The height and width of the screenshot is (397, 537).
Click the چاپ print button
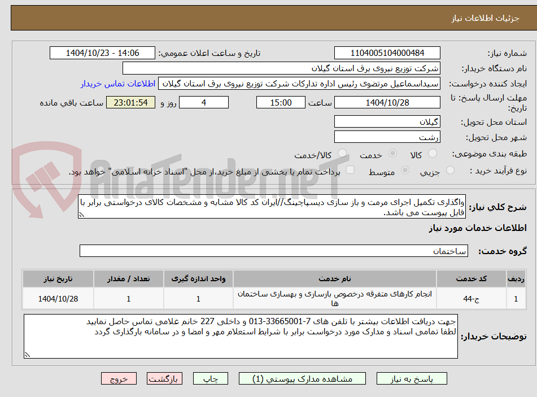(x=210, y=378)
